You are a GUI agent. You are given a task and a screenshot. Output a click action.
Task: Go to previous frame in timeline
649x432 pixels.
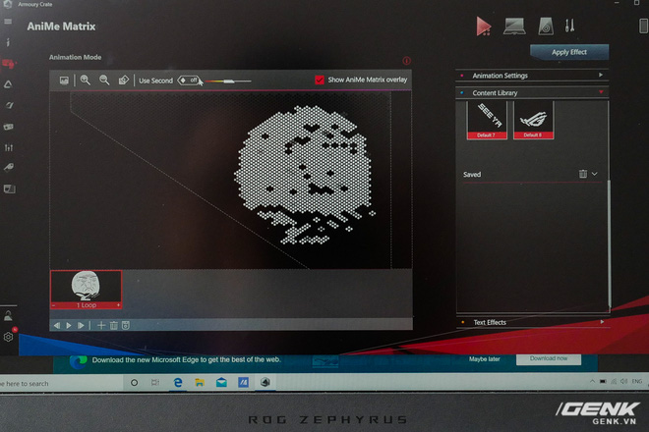pyautogui.click(x=57, y=326)
